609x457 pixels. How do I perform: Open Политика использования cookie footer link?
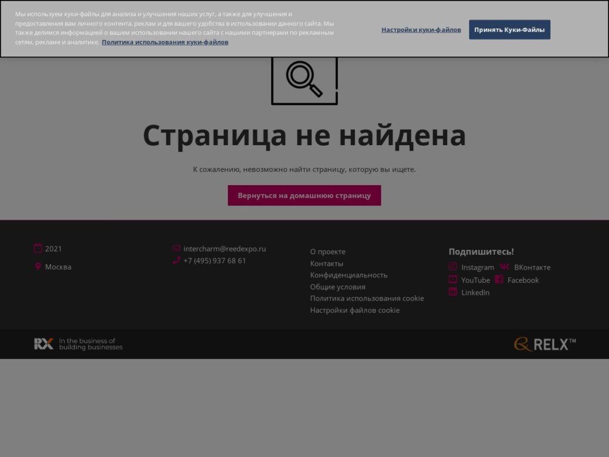pyautogui.click(x=366, y=299)
